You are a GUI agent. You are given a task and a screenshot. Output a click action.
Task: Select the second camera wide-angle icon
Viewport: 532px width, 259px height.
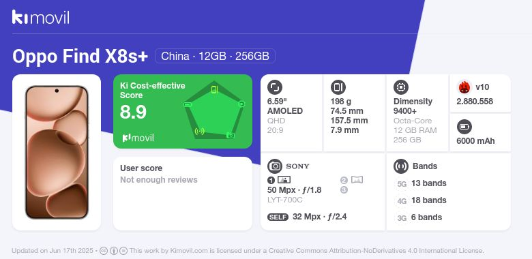click(357, 180)
